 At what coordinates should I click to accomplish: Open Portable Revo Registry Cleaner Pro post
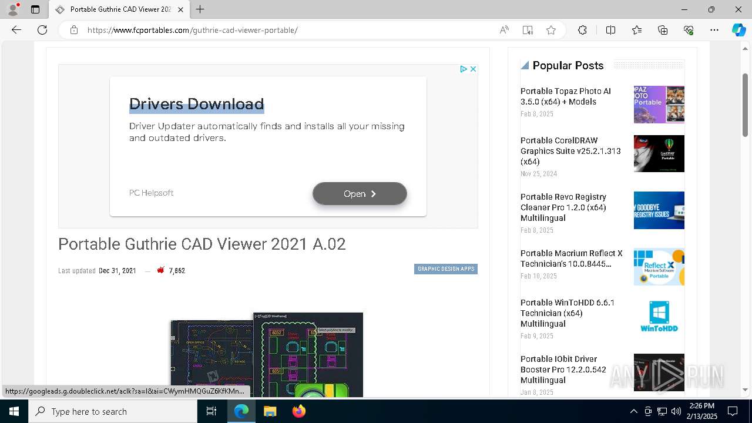click(x=563, y=207)
